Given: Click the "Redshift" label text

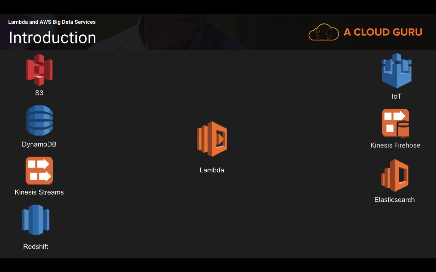Looking at the screenshot, I should tap(36, 247).
